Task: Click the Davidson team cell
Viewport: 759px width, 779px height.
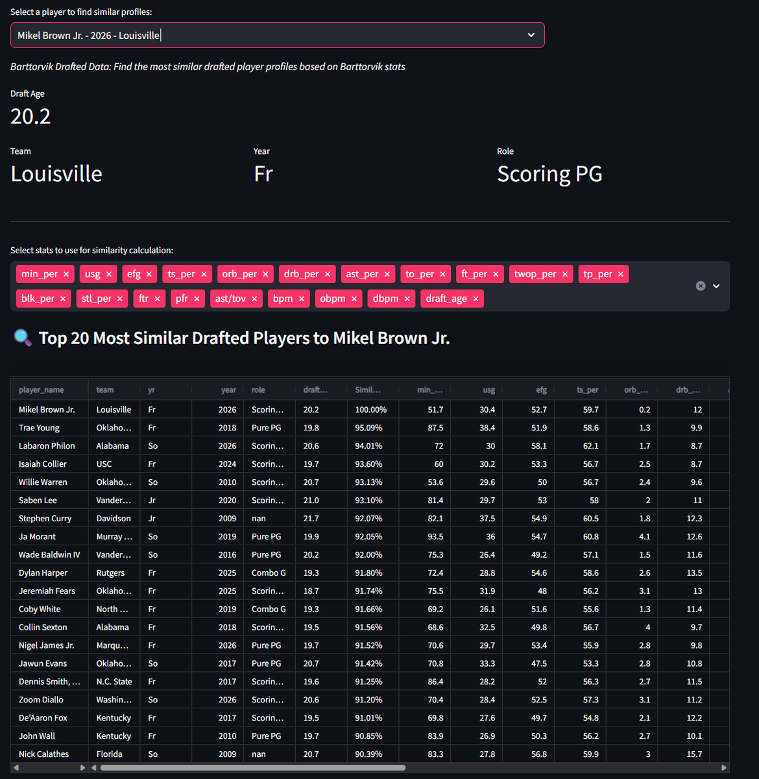Action: pos(114,519)
